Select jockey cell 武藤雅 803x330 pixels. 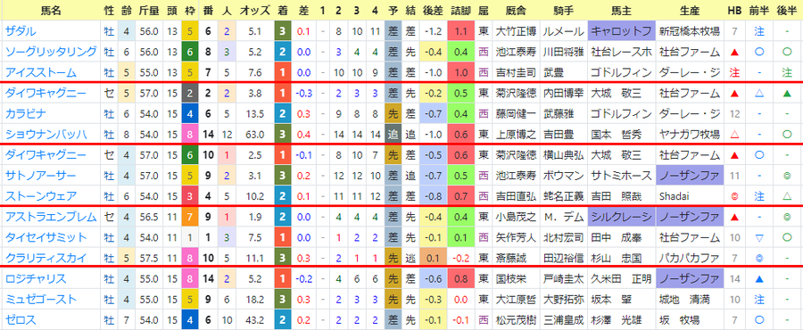pos(563,113)
